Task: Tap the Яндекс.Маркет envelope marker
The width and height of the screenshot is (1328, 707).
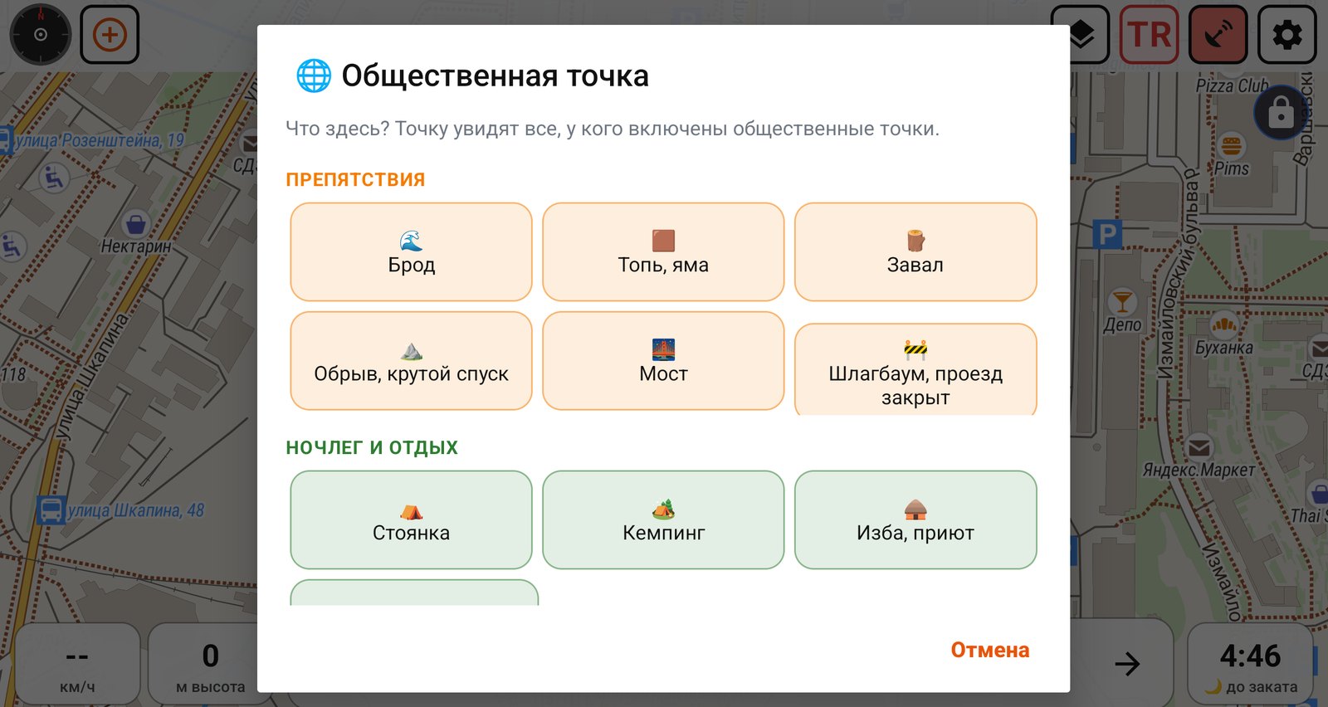Action: (x=1199, y=447)
